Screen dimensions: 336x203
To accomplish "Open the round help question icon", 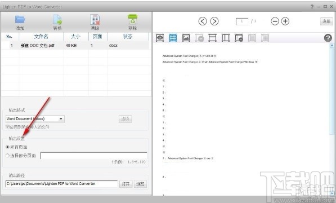I will tap(328, 38).
